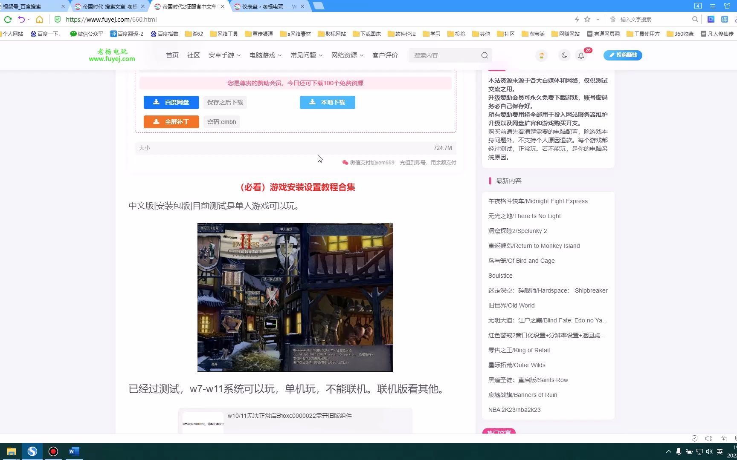This screenshot has width=737, height=460.
Task: Click the 英 input language tray indicator
Action: click(720, 451)
